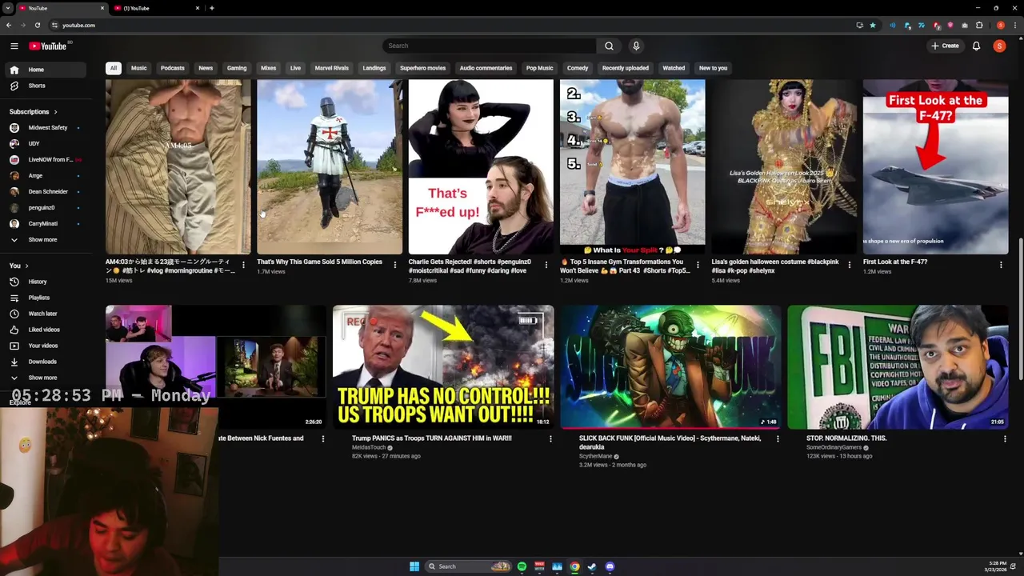Play the Templar knight game short thumbnail
Screen dimensions: 1024x576
pos(330,166)
